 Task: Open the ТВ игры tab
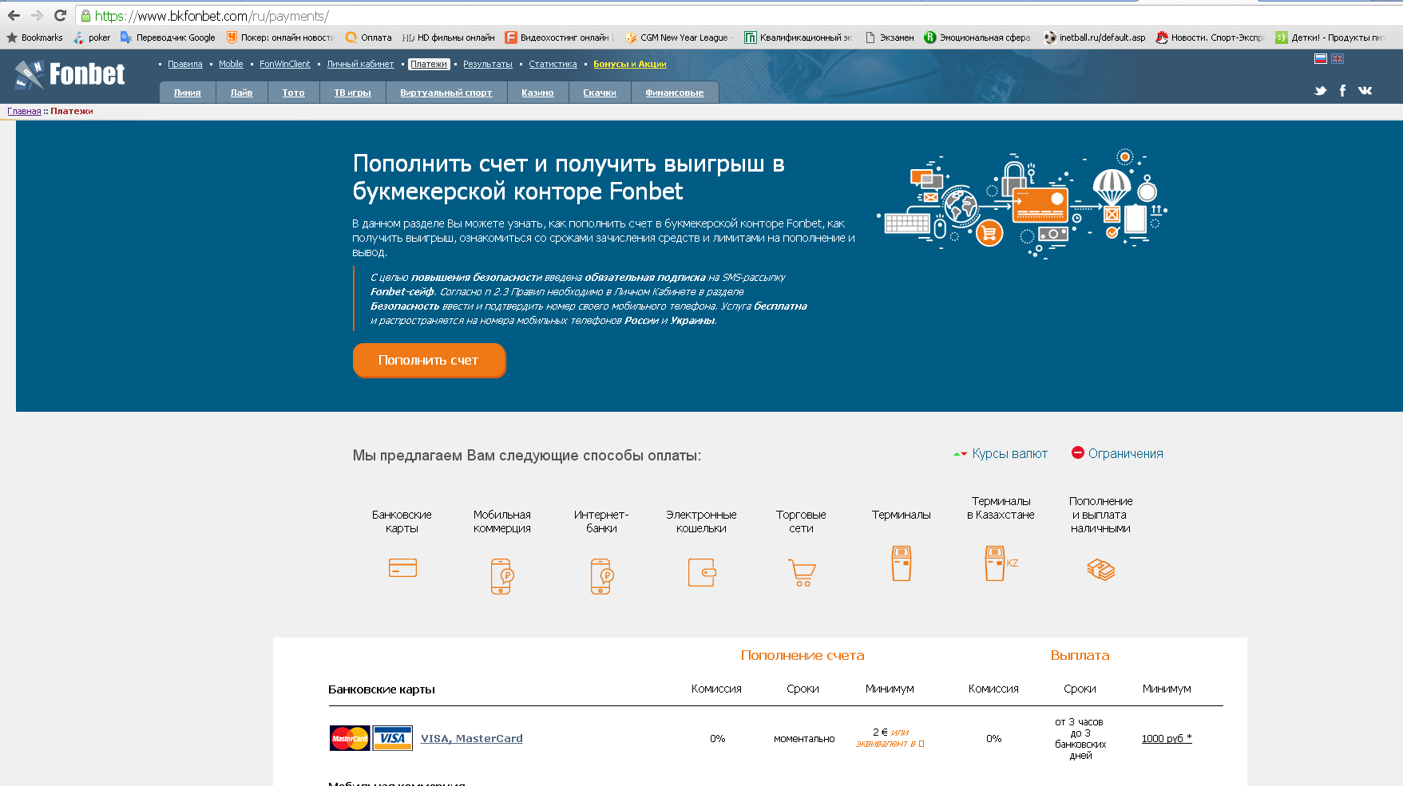point(352,93)
